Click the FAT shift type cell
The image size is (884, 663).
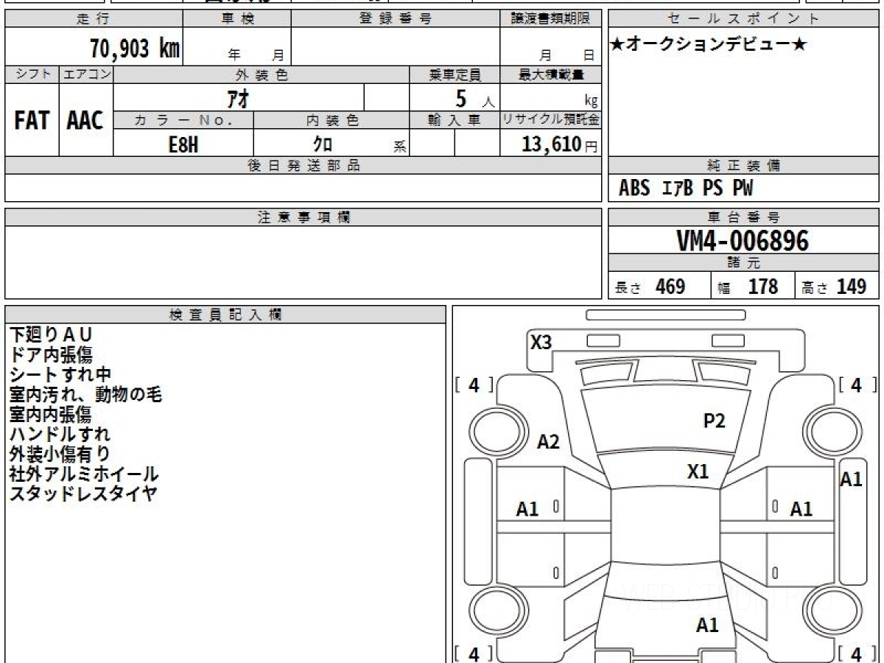coord(32,121)
